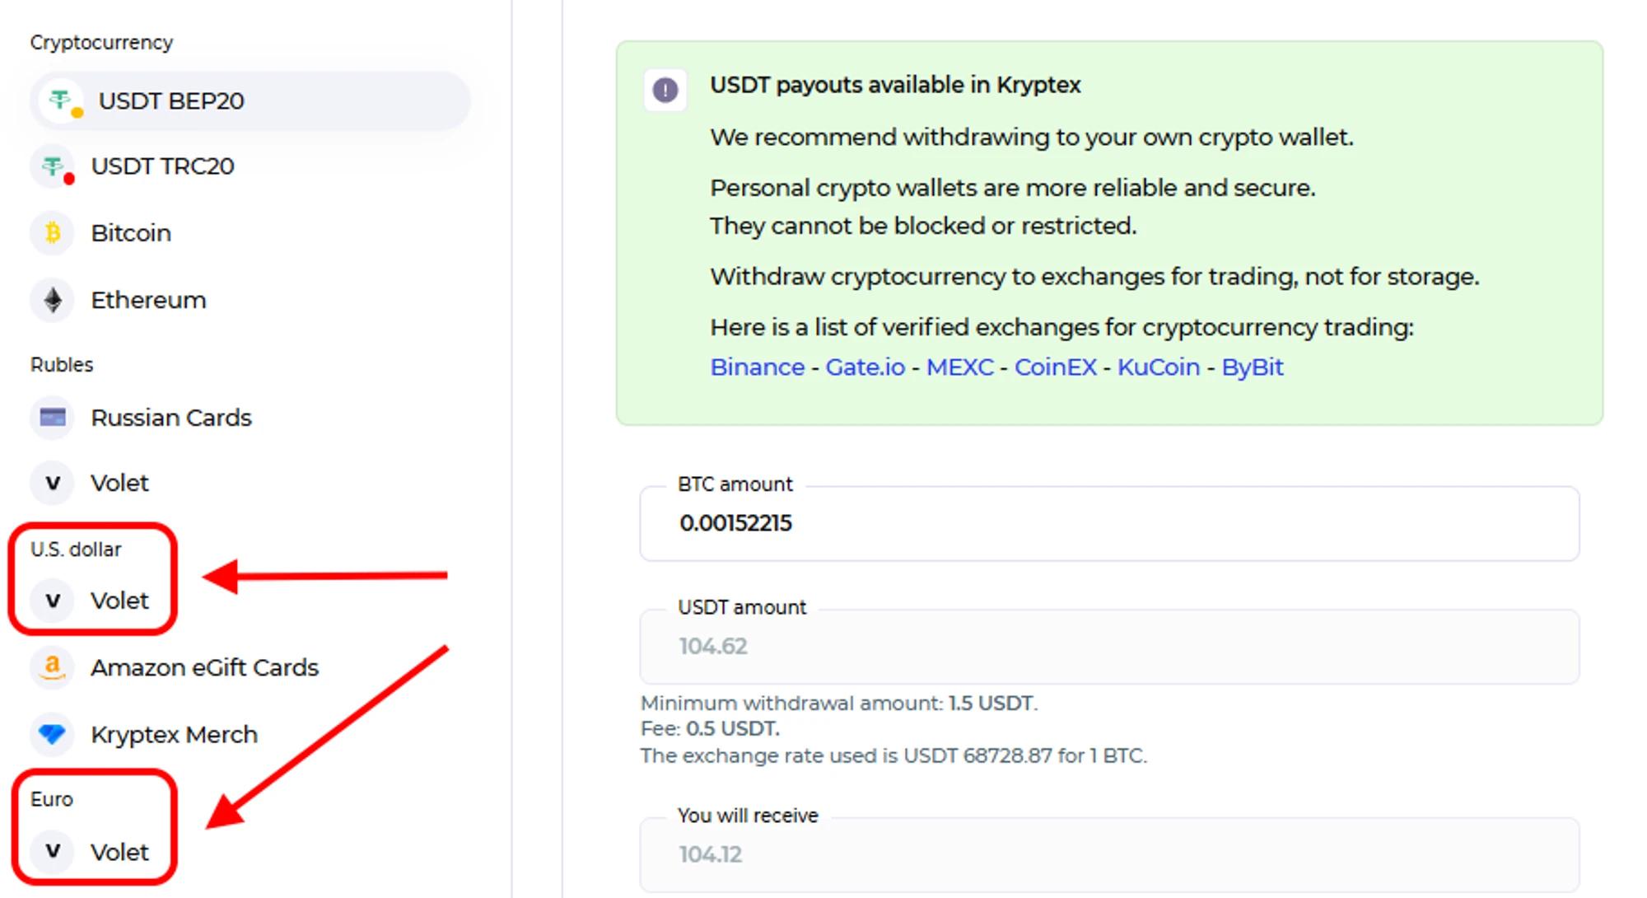This screenshot has height=898, width=1647.
Task: Open the Gate.io exchange link
Action: tap(865, 367)
